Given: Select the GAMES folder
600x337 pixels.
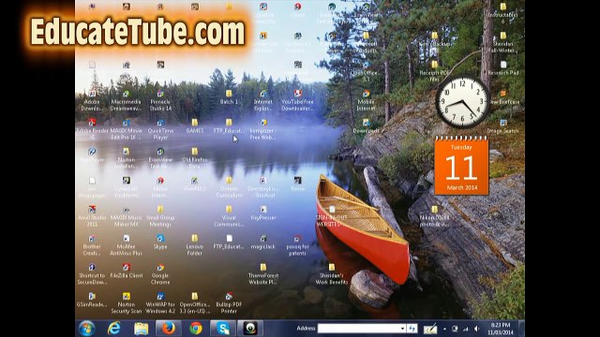Looking at the screenshot, I should [x=195, y=126].
